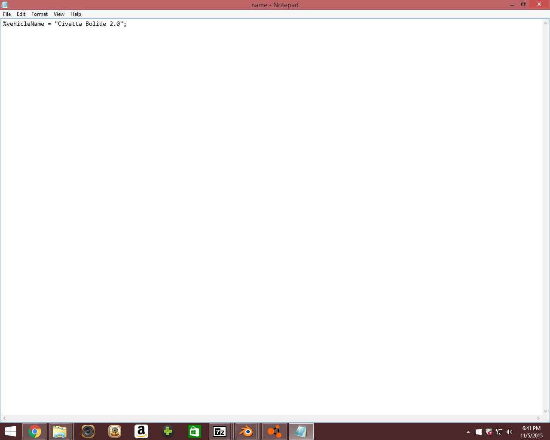Screen dimensions: 550x440
Task: Click the horizontal scrollbar right arrow
Action: tap(538, 418)
